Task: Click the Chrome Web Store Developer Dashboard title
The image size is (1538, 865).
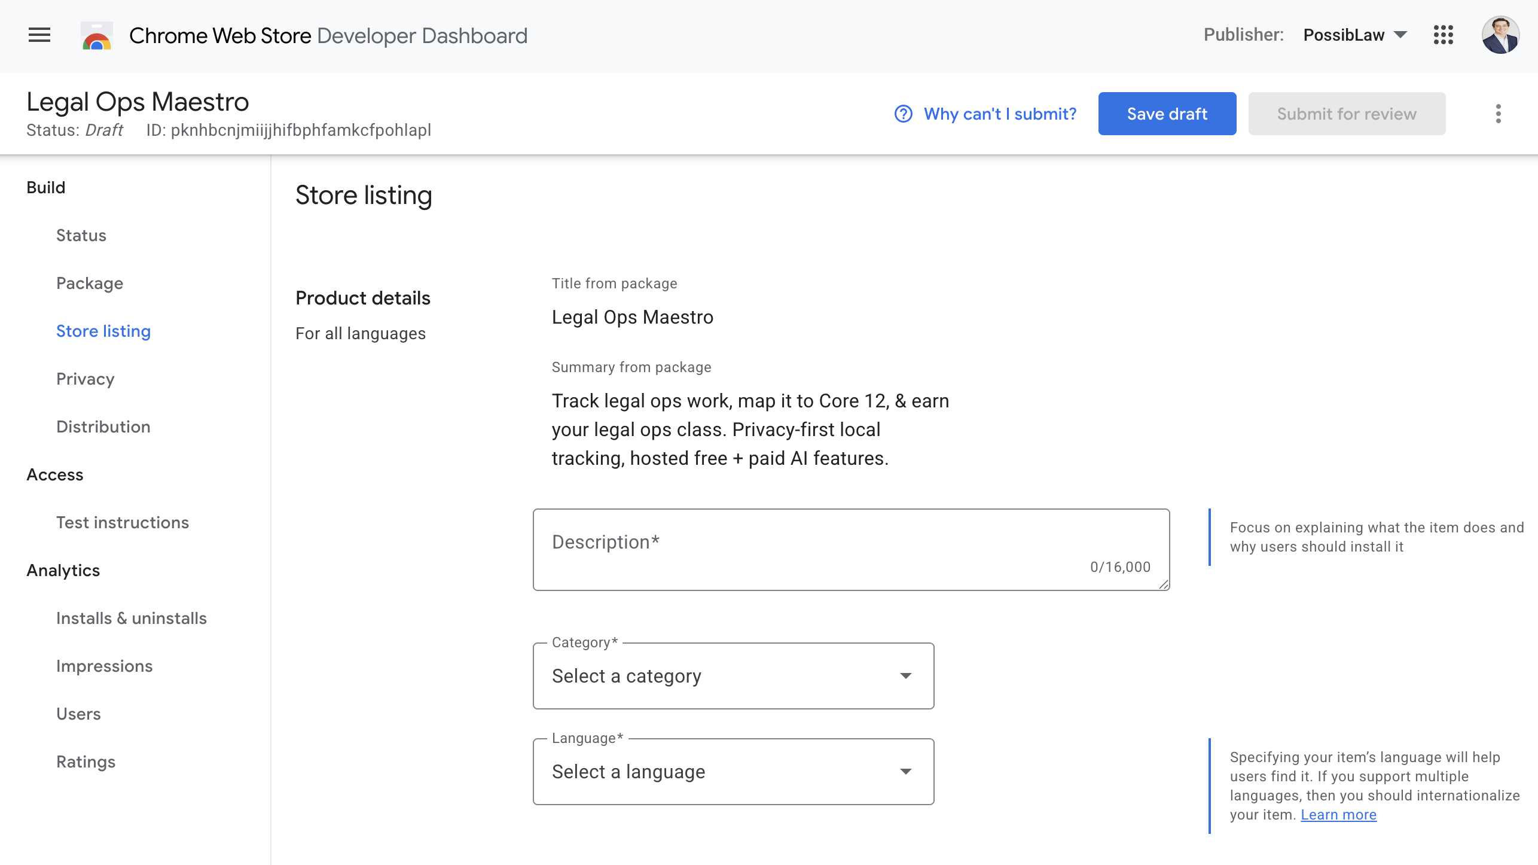Action: pos(328,35)
